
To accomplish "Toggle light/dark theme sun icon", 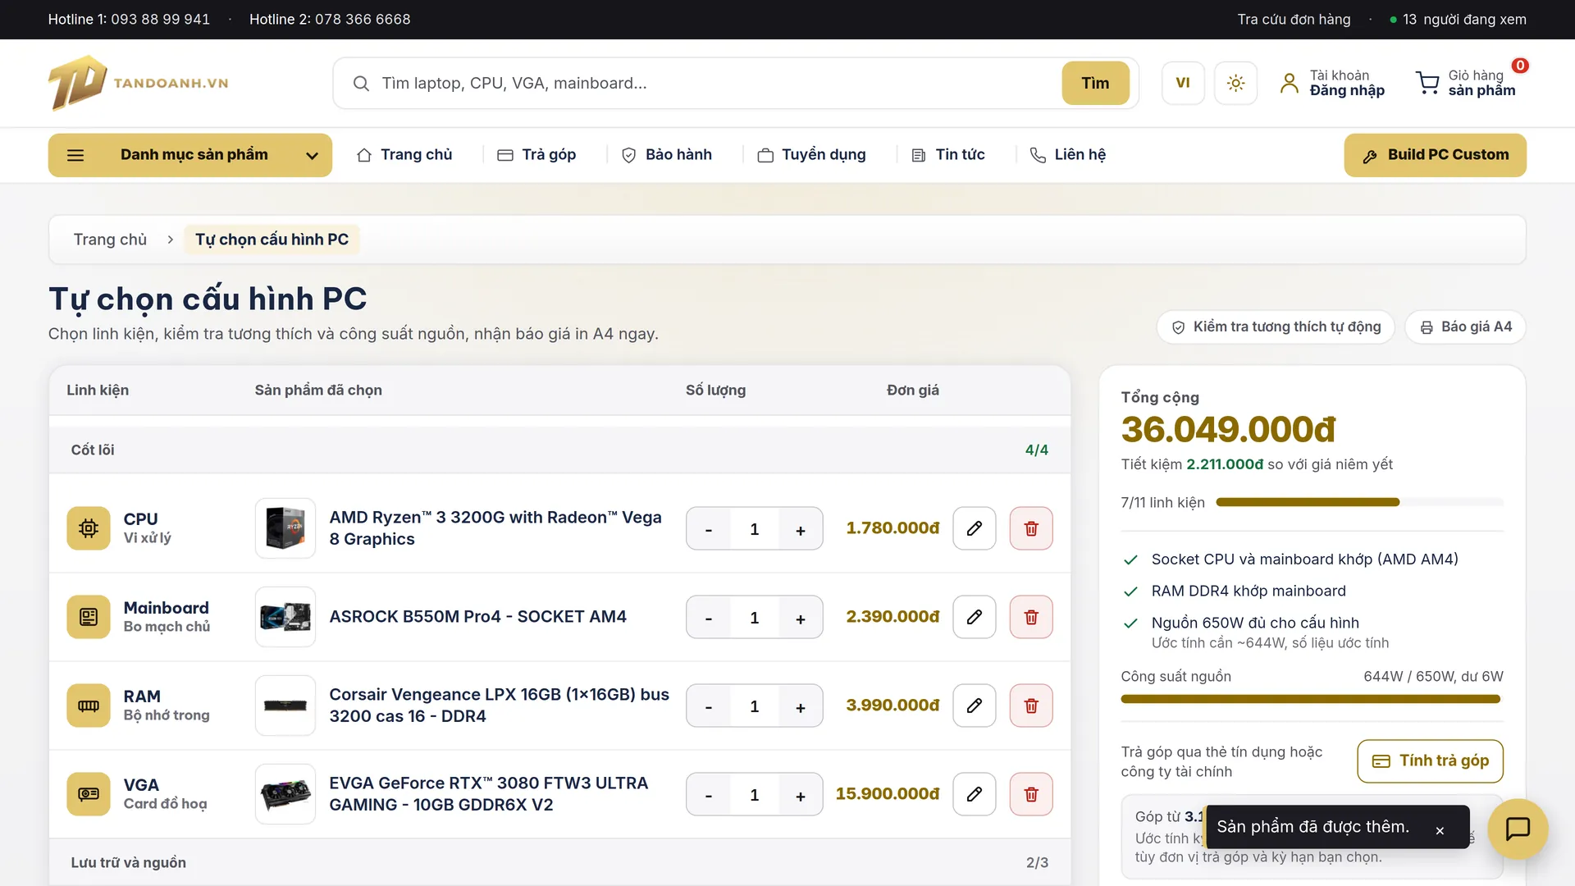I will point(1235,83).
